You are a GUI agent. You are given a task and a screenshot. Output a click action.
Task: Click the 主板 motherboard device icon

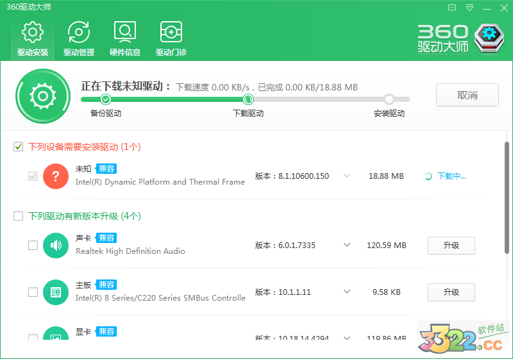tap(56, 292)
